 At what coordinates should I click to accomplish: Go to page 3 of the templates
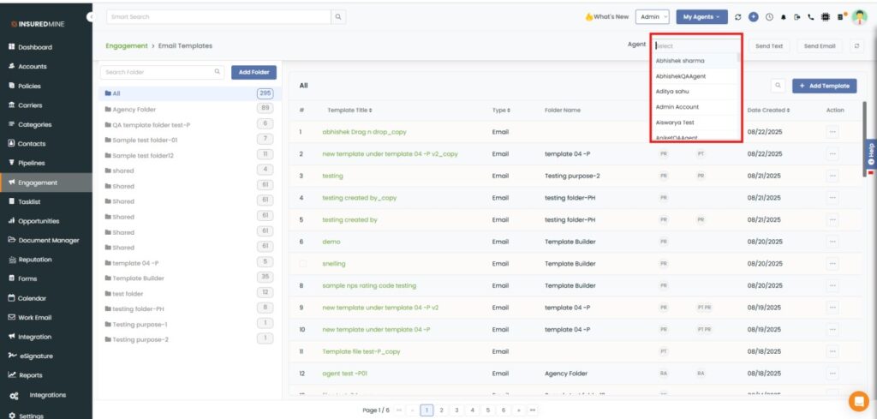coord(457,410)
